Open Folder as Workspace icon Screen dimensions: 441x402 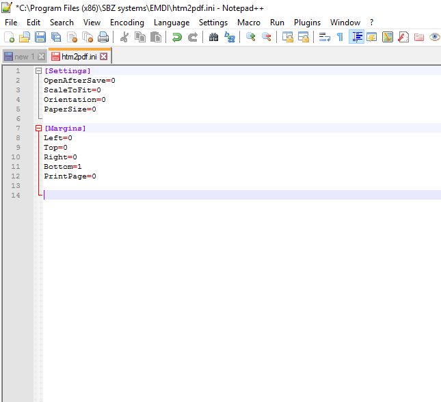point(419,37)
